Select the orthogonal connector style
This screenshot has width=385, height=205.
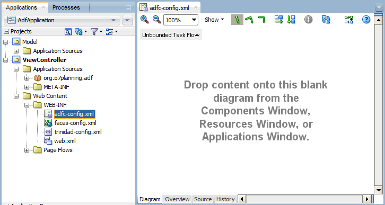pos(262,20)
